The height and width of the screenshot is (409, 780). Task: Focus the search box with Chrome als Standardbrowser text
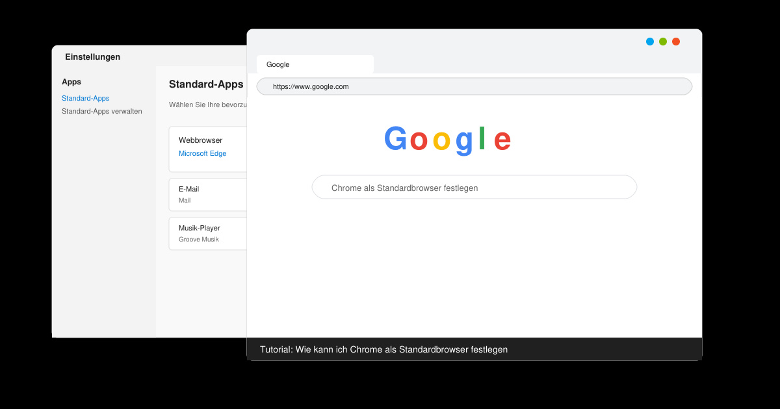coord(474,187)
